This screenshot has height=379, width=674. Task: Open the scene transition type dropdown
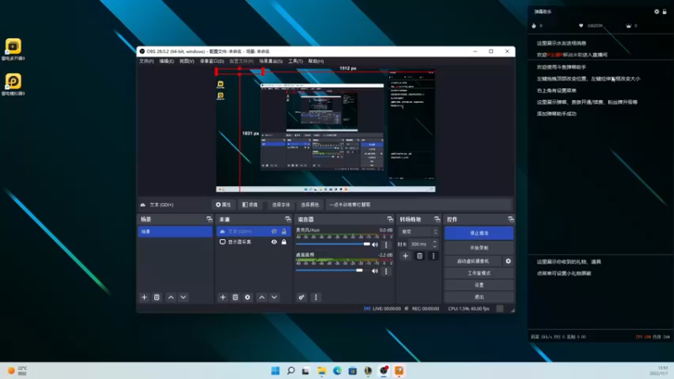(419, 232)
